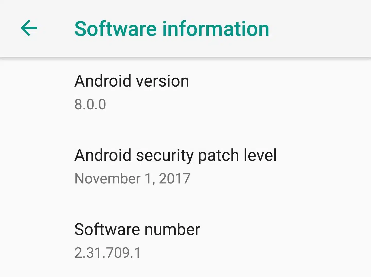Choose the last list item, Software number
Image resolution: width=371 pixels, height=277 pixels.
pyautogui.click(x=185, y=241)
